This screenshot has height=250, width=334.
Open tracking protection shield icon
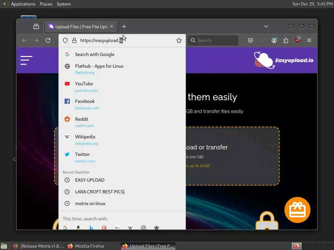click(x=65, y=40)
